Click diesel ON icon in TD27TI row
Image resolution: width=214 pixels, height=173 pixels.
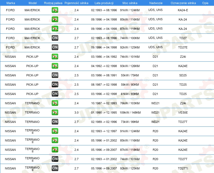[x=55, y=168]
